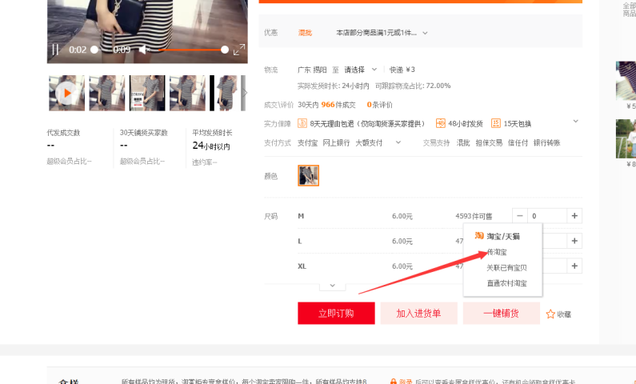Viewport: 636px width, 384px height.
Task: Increase quantity for size XL
Action: click(574, 266)
